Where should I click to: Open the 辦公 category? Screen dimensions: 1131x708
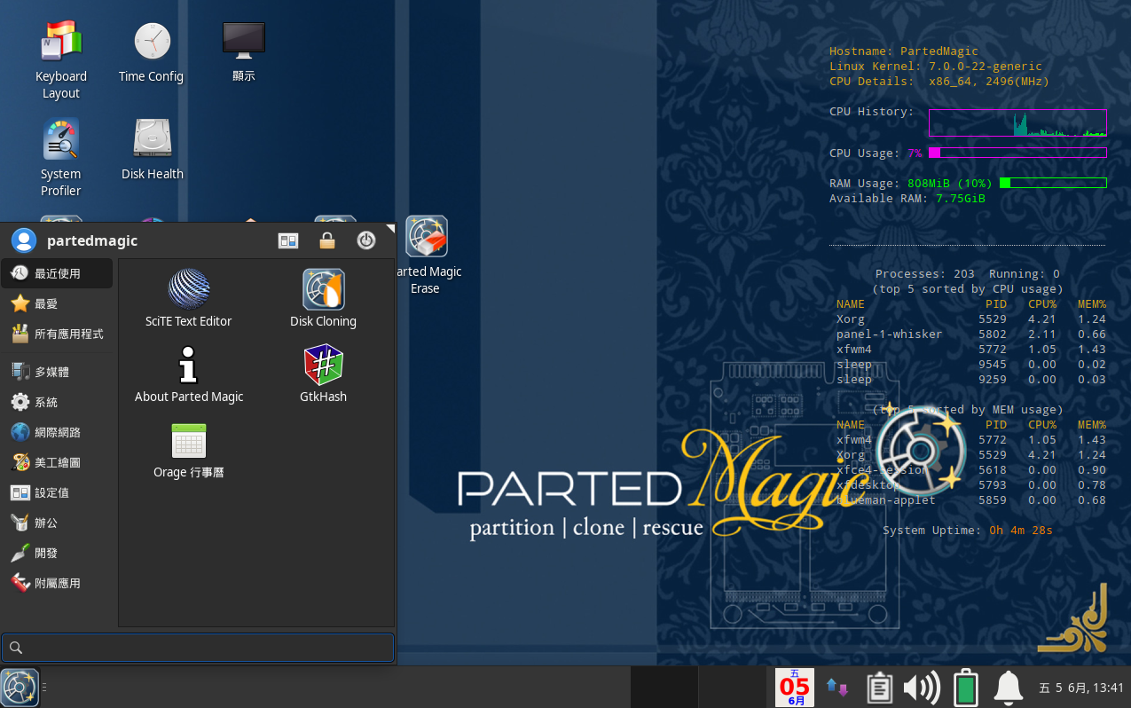[57, 523]
